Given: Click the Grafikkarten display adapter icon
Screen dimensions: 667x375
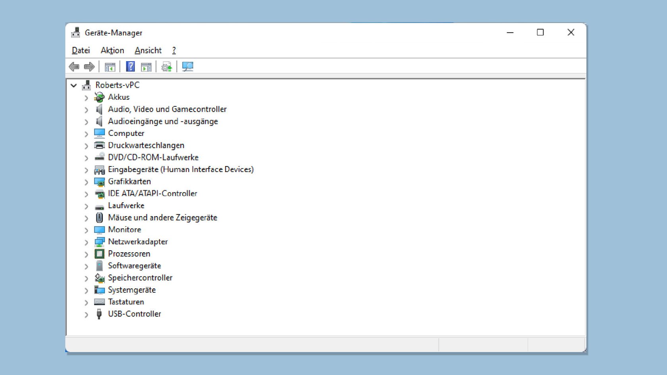Looking at the screenshot, I should 99,182.
